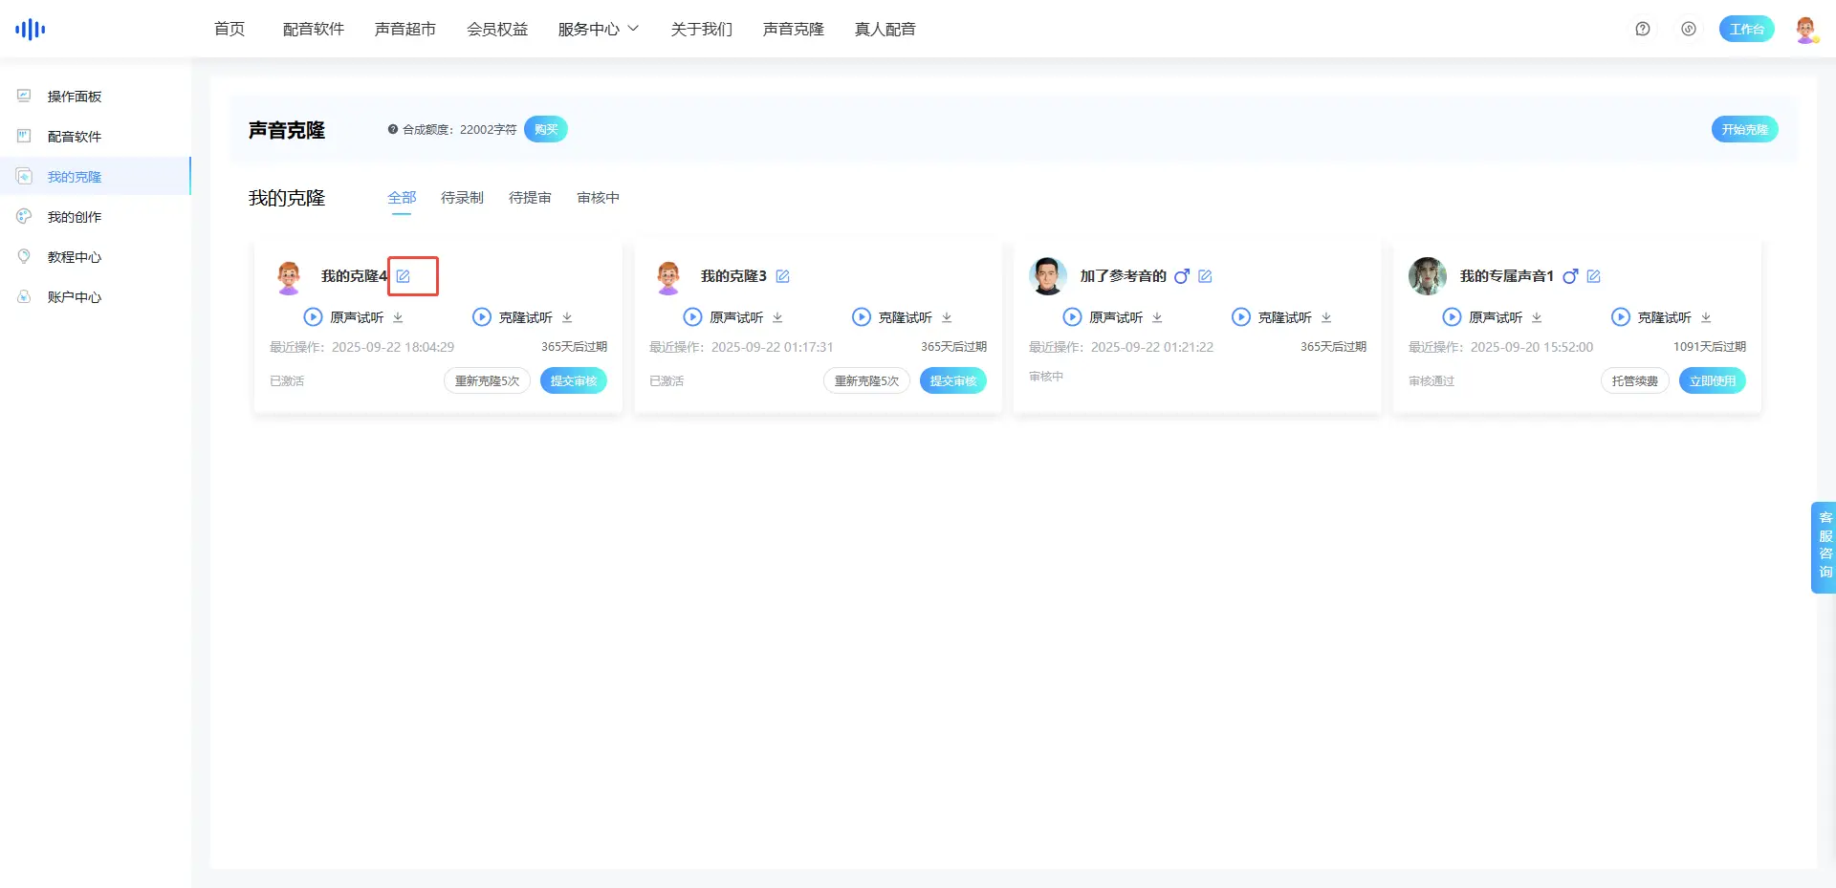Viewport: 1836px width, 888px height.
Task: Click the edit icon next to 我的克隆4
Action: (x=404, y=276)
